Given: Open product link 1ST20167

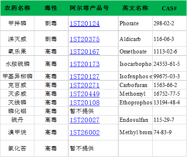Looking at the screenshot, I should point(84,52).
